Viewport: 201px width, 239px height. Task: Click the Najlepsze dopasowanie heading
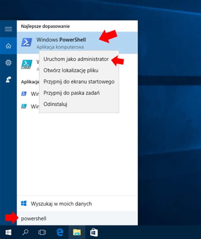(x=45, y=26)
